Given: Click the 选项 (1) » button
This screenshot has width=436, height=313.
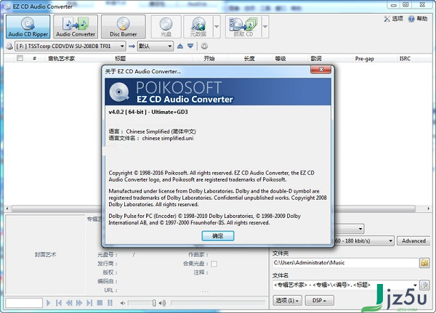Looking at the screenshot, I should pos(287,301).
